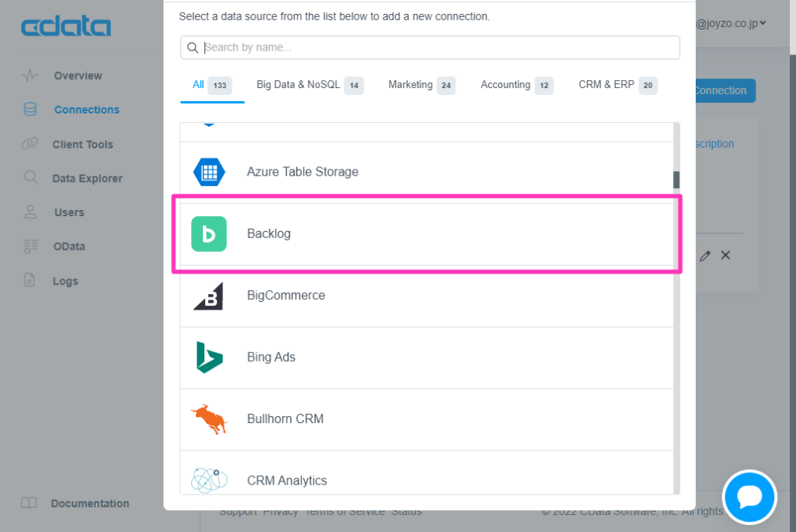Image resolution: width=796 pixels, height=532 pixels.
Task: Click the Bullhorn CRM bull icon
Action: [209, 419]
